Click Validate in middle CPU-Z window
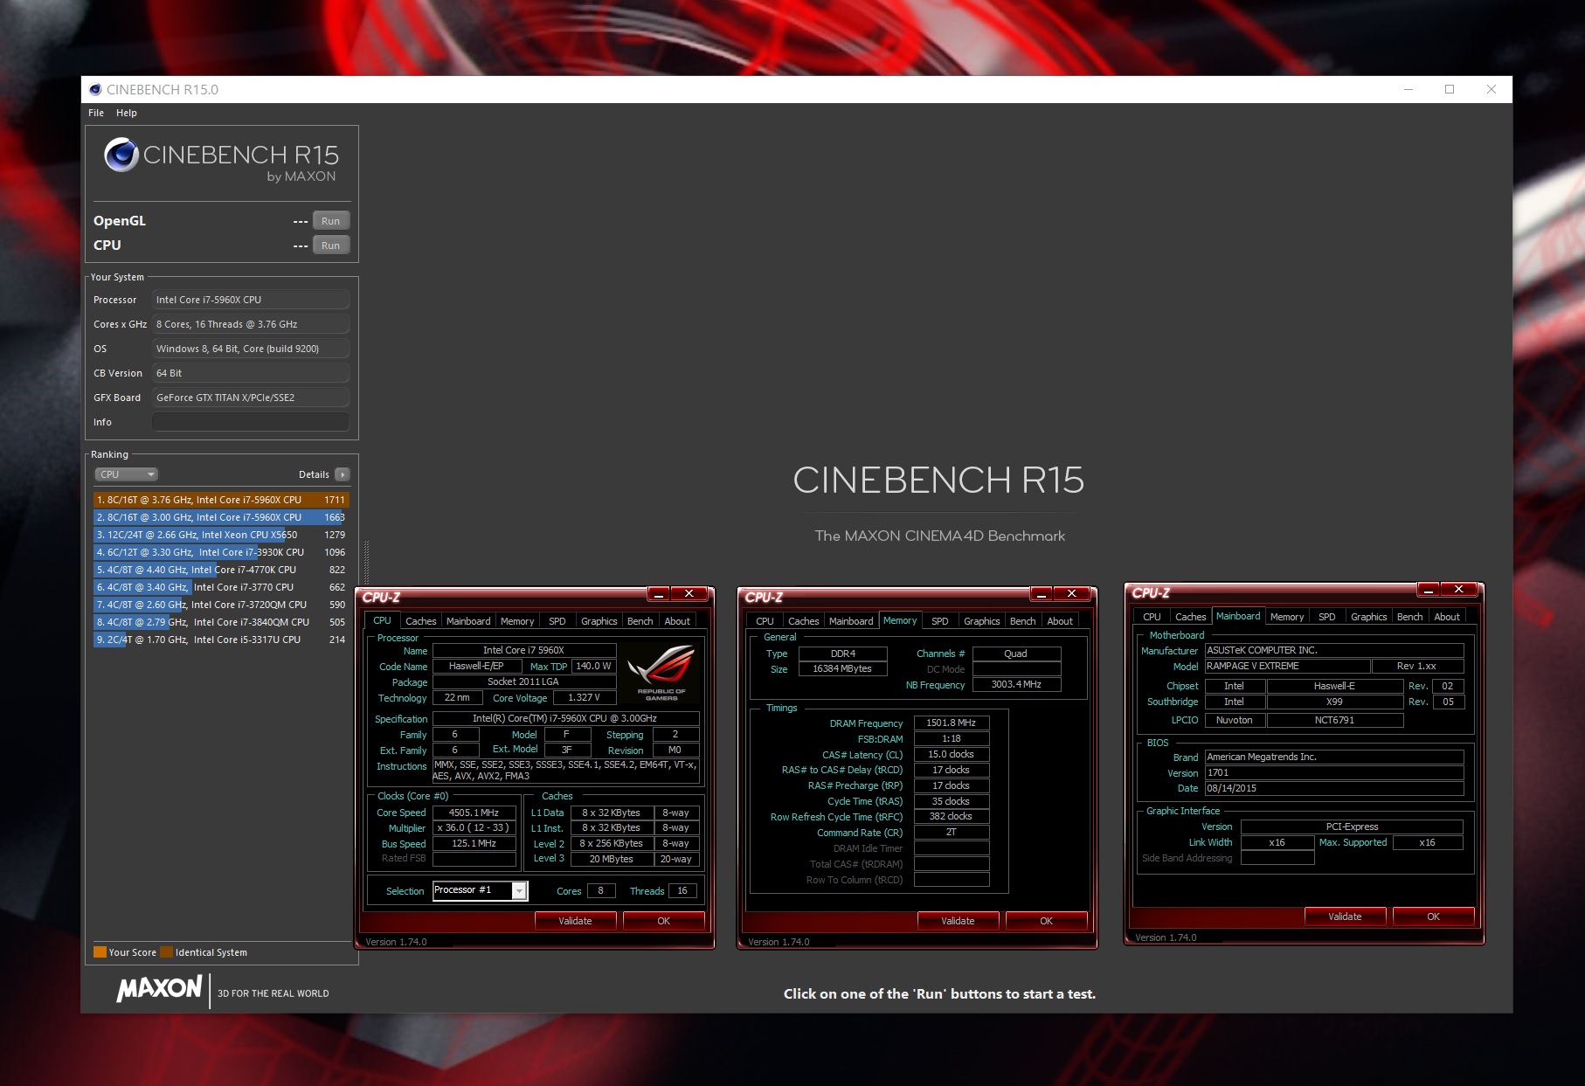Viewport: 1585px width, 1086px height. pos(959,921)
